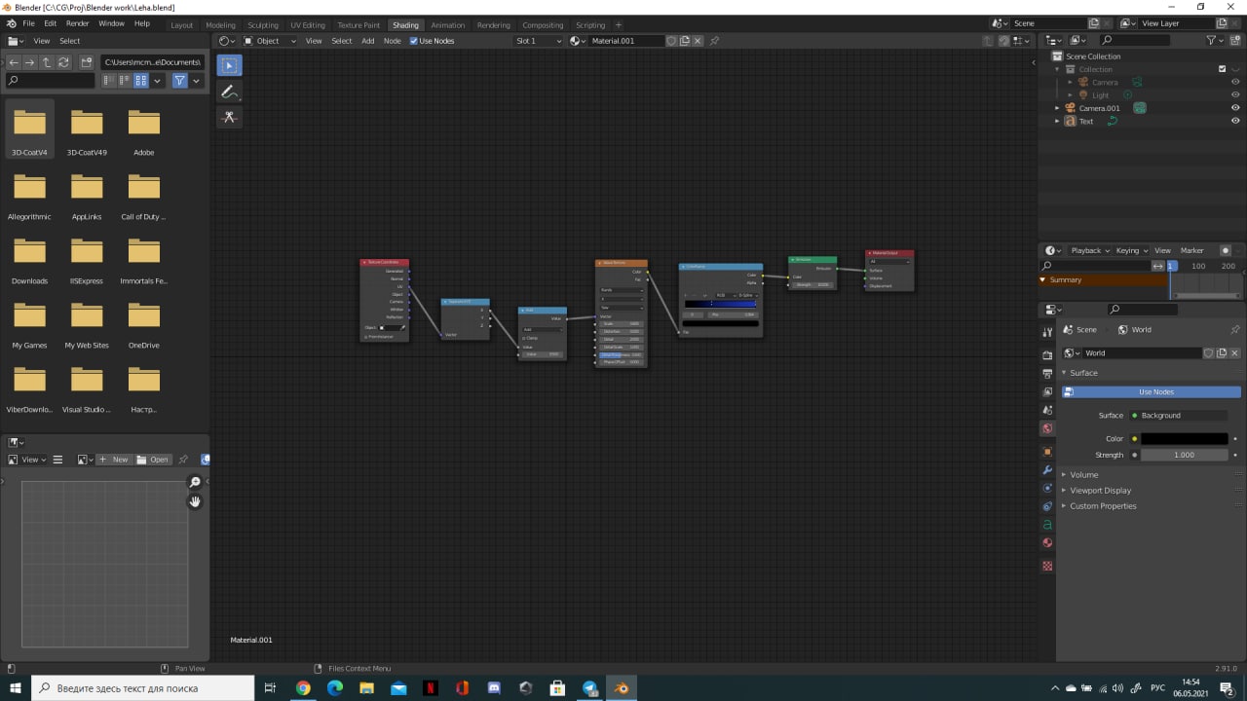Open the Output properties tab
Viewport: 1247px width, 701px height.
(1047, 374)
